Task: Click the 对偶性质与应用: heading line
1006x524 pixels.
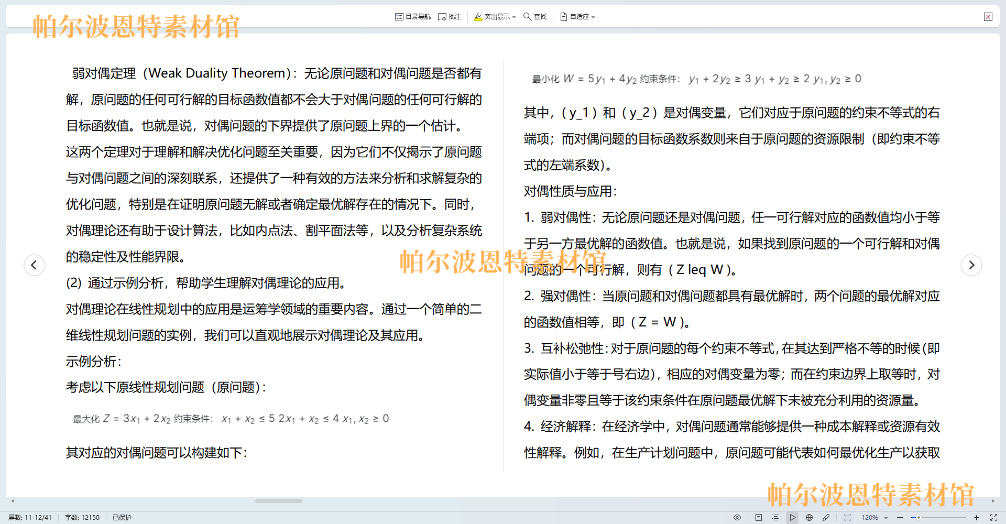Action: [571, 191]
